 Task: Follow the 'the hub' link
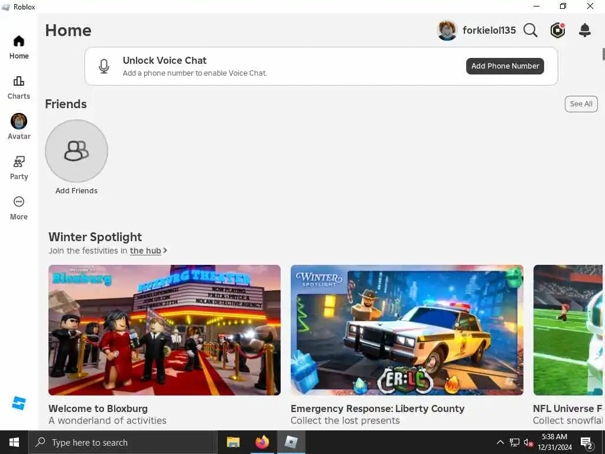[145, 251]
